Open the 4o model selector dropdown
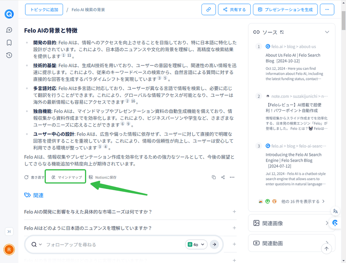 click(196, 245)
